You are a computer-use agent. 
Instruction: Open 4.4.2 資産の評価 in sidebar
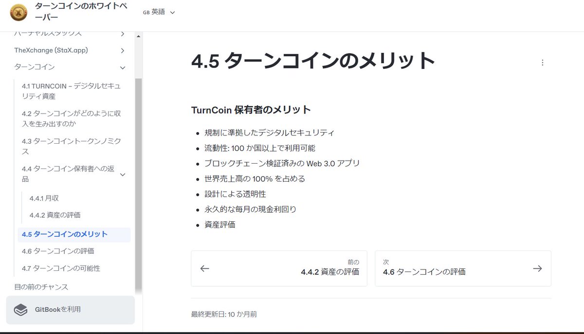pos(55,215)
